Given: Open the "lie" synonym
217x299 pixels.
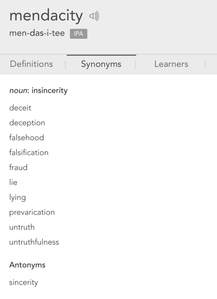Looking at the screenshot, I should click(13, 182).
